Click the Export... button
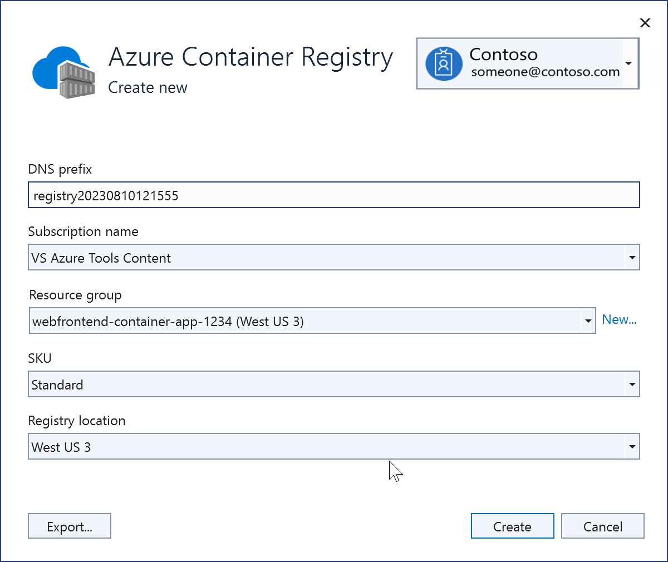This screenshot has height=562, width=668. click(x=69, y=526)
